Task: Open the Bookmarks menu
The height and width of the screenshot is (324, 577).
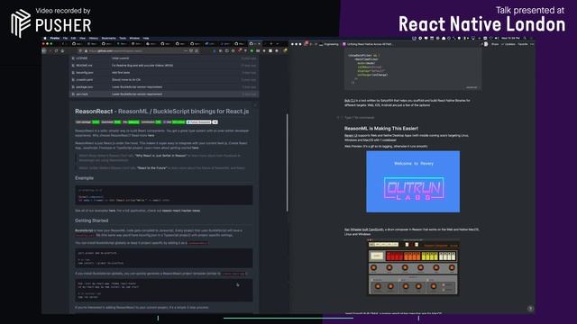Action: pos(108,38)
